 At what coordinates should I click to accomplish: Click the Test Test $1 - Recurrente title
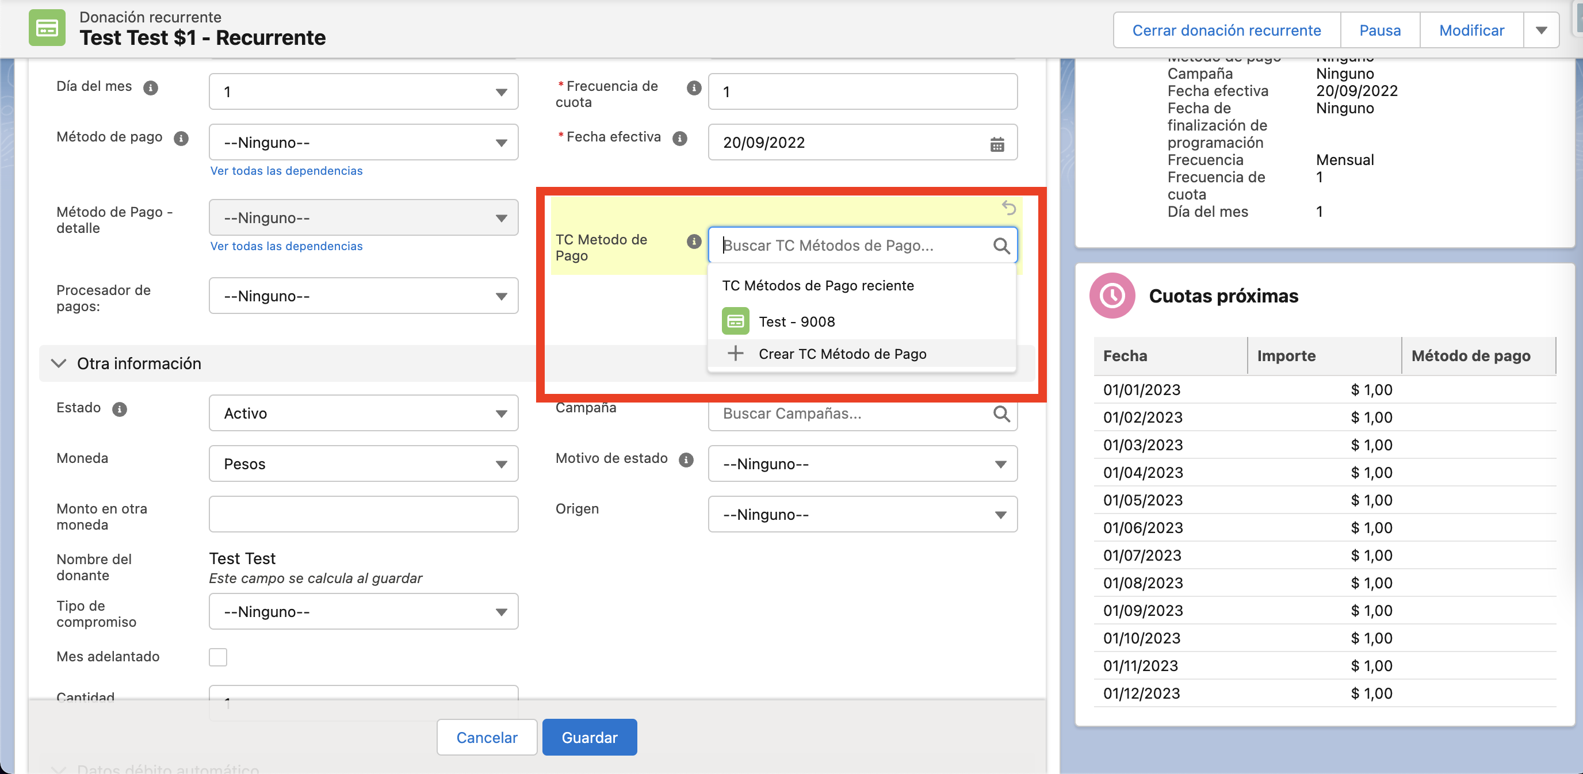(x=203, y=37)
